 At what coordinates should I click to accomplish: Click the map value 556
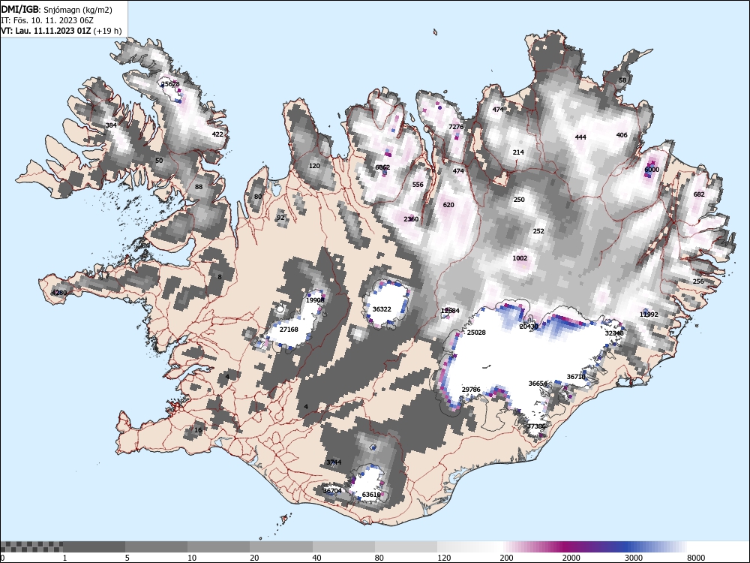418,185
